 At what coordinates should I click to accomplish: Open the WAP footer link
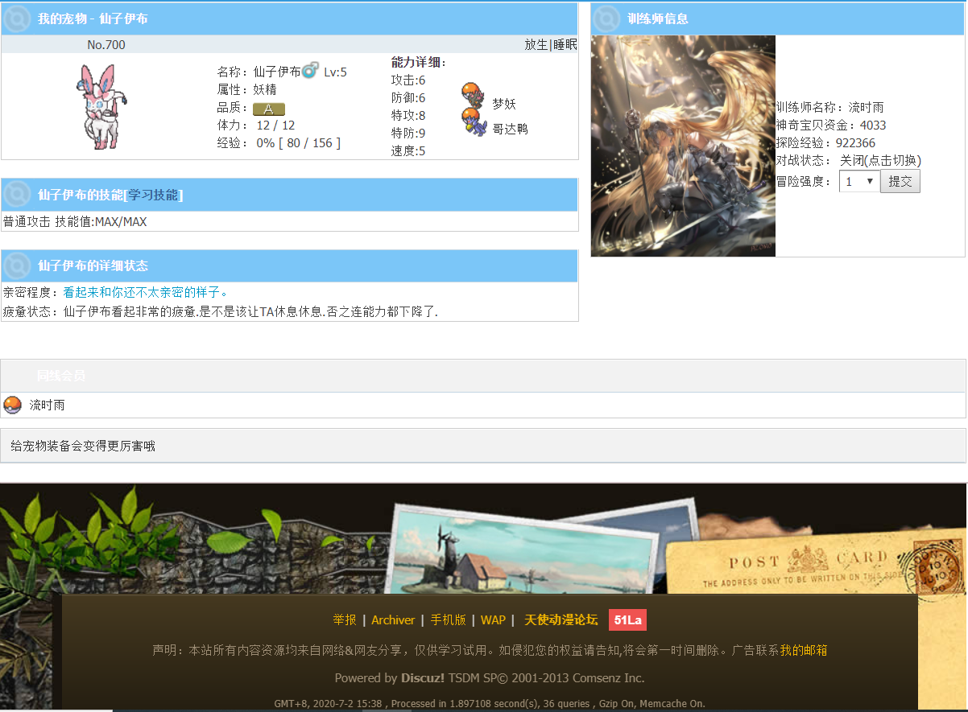[493, 619]
